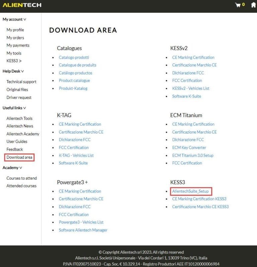257x267 pixels.
Task: Open Driver request
Action: click(x=19, y=97)
